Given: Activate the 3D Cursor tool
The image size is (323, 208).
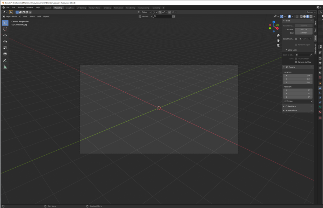Looking at the screenshot, I should click(x=5, y=29).
